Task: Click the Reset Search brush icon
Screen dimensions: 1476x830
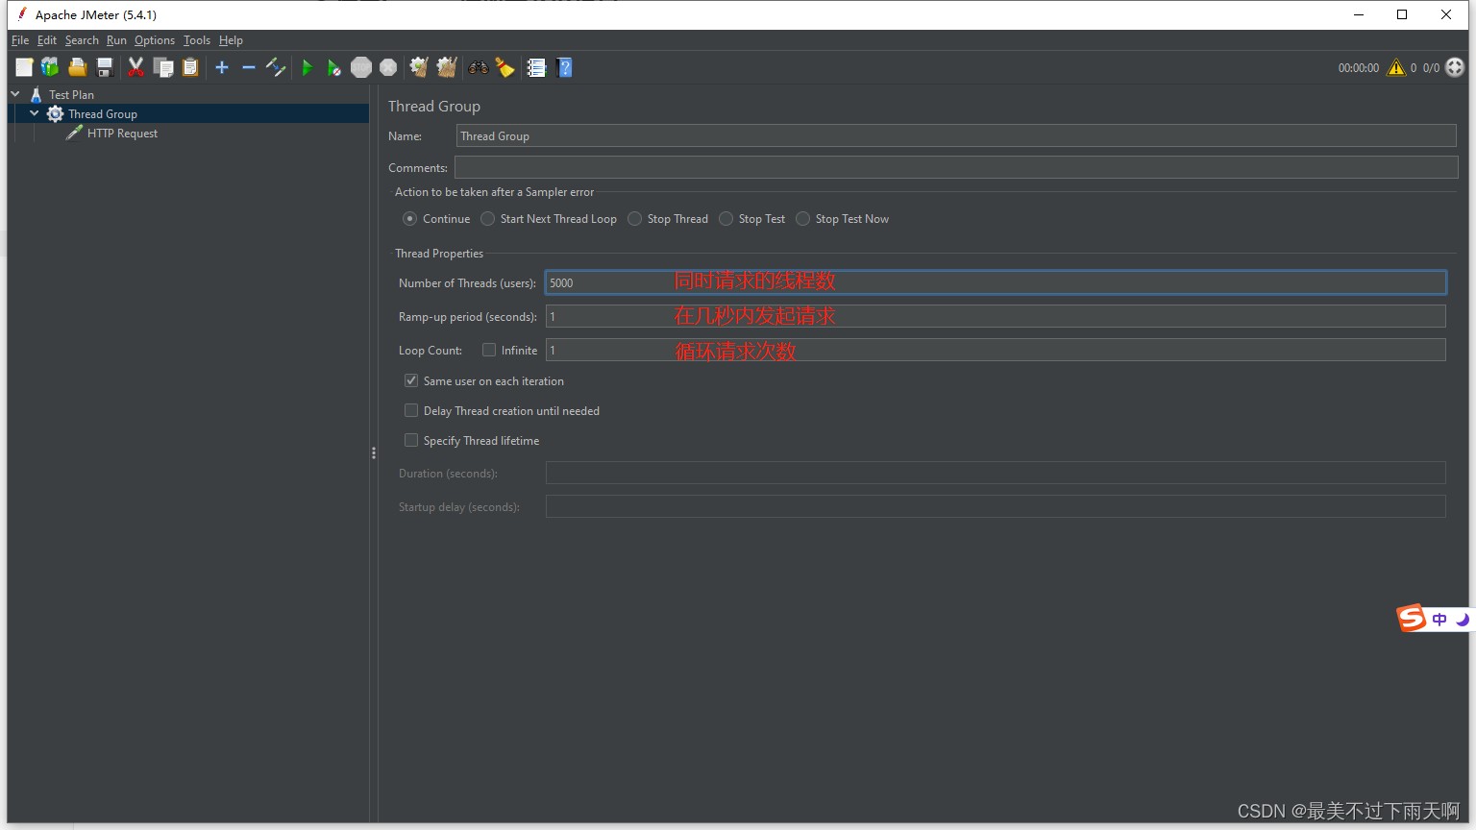Action: tap(504, 67)
